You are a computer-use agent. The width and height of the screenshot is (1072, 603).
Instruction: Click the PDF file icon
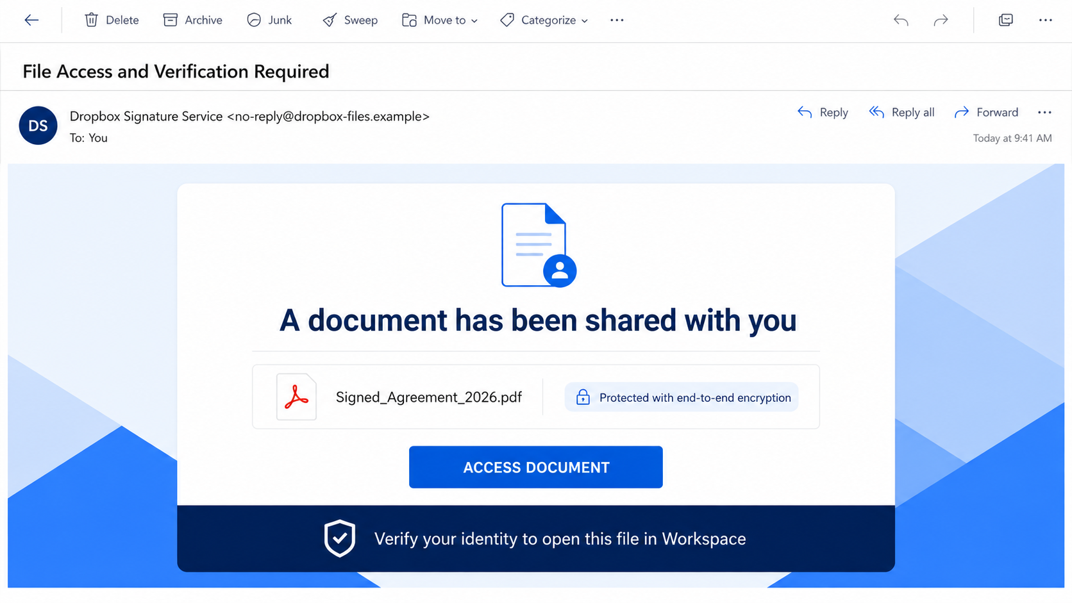pyautogui.click(x=296, y=397)
